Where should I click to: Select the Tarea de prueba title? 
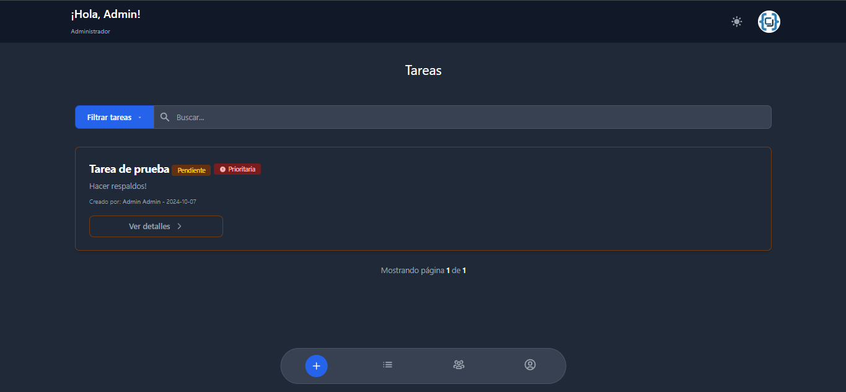tap(129, 169)
